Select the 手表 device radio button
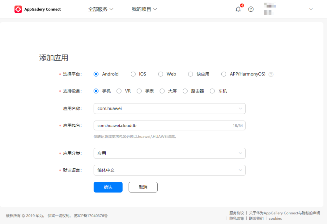 tap(139, 91)
